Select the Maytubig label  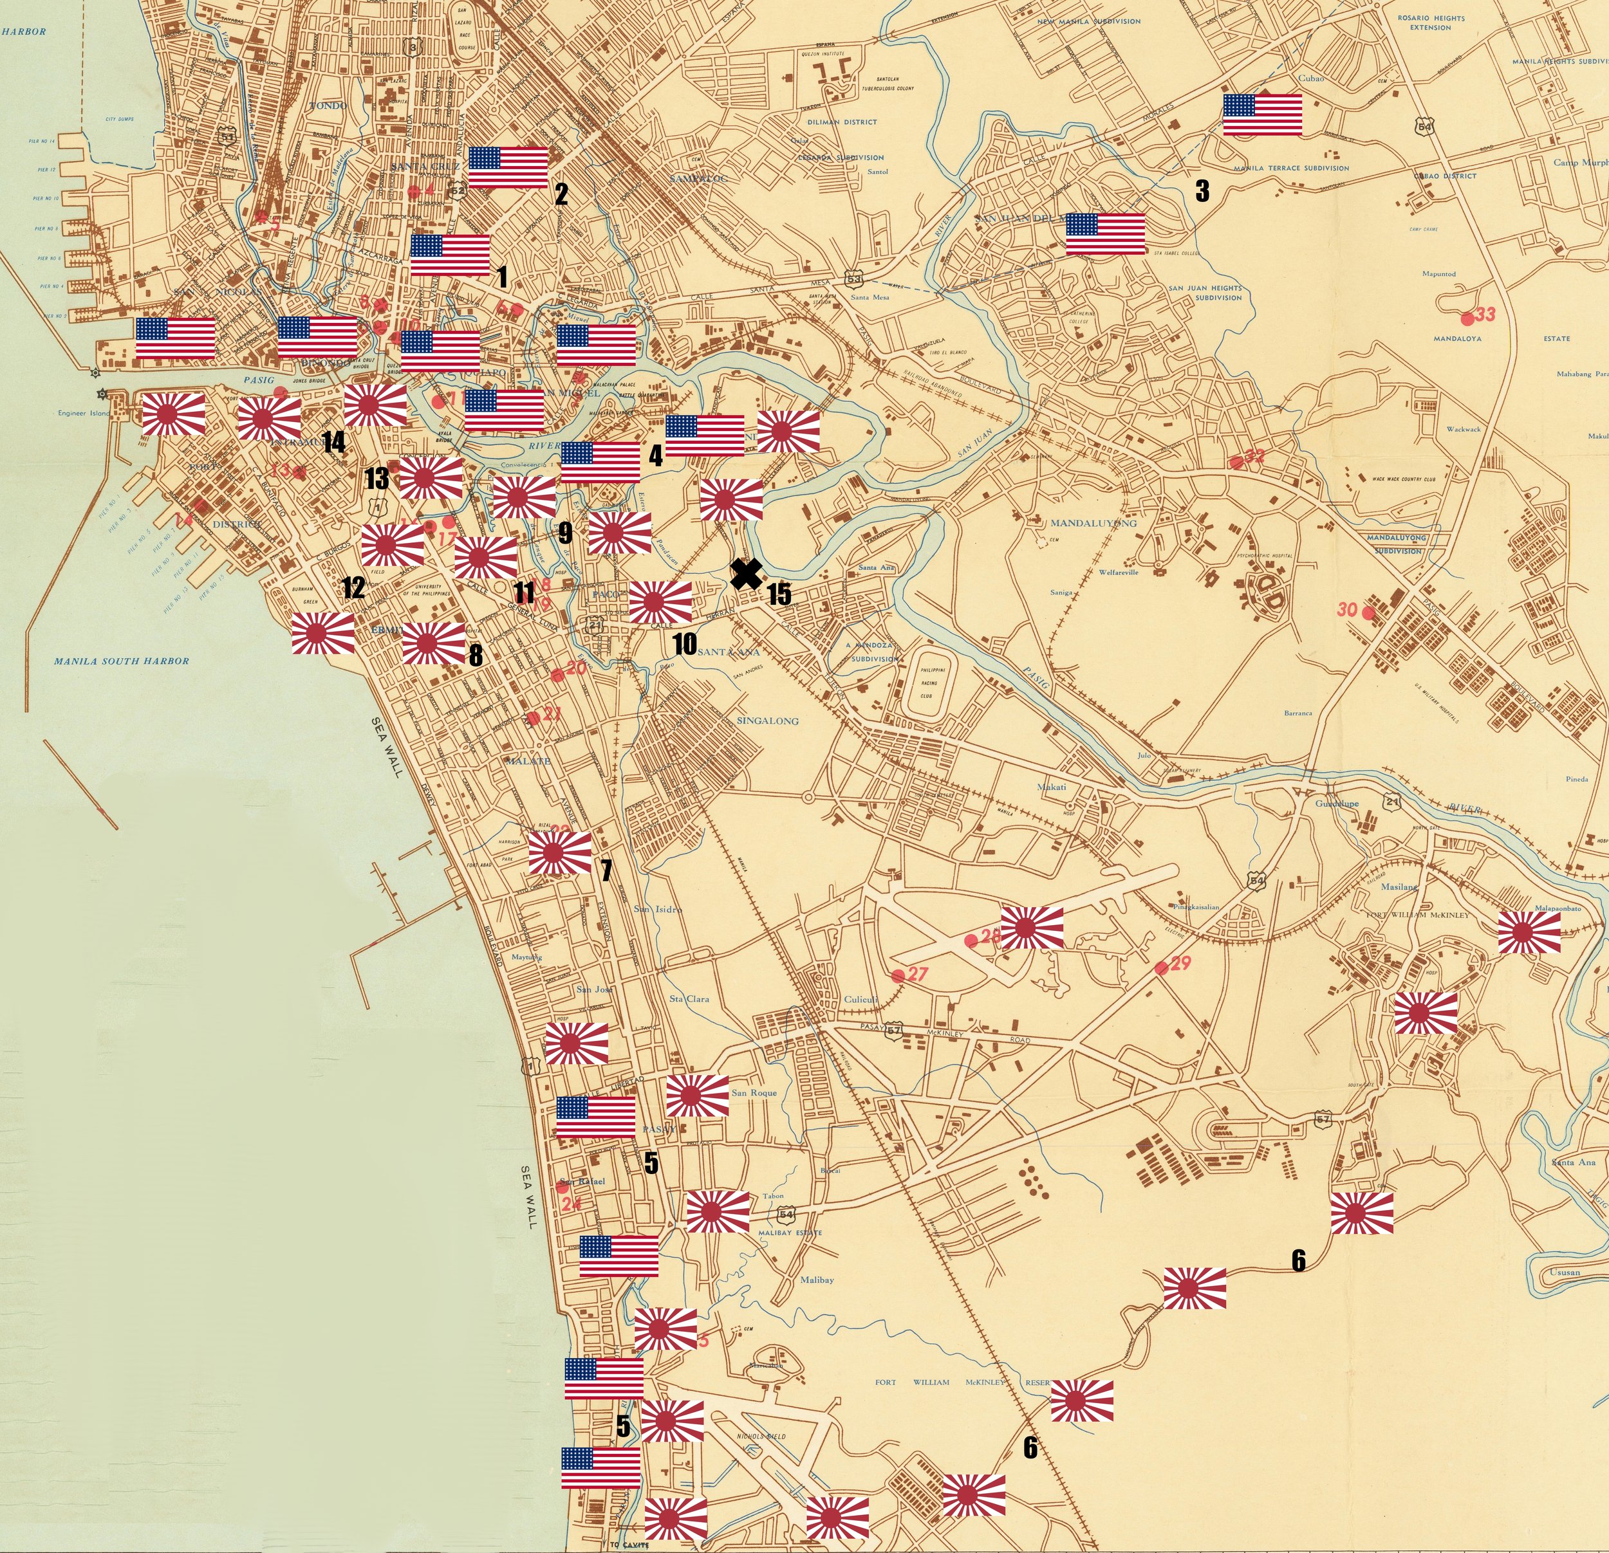[x=526, y=957]
